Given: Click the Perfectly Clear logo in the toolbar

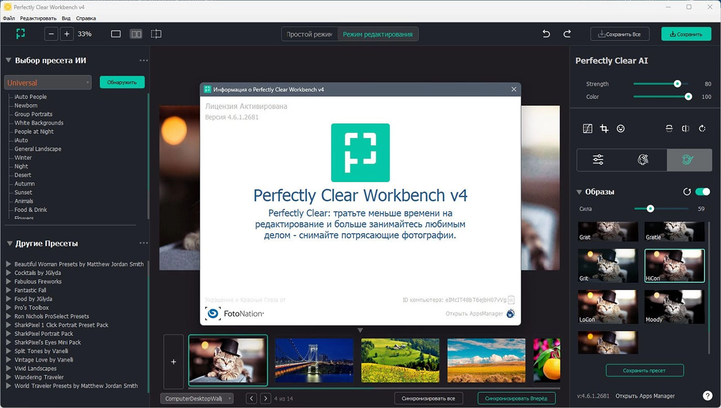Looking at the screenshot, I should [x=21, y=34].
